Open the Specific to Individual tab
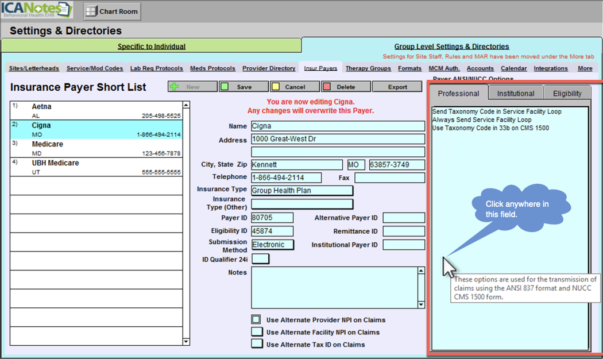This screenshot has width=603, height=359. [x=152, y=47]
